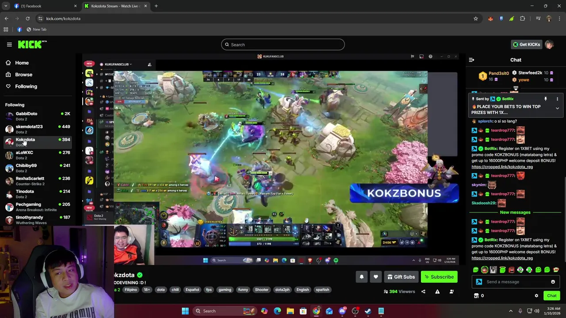This screenshot has width=566, height=318.
Task: Open chat identity badge icon
Action: pyautogui.click(x=479, y=282)
